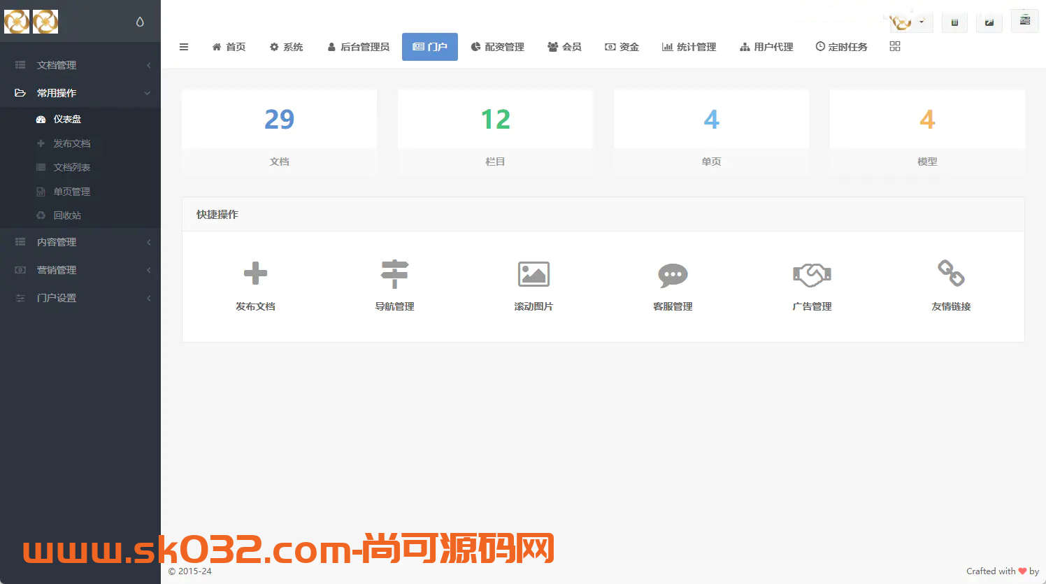1046x584 pixels.
Task: Click the © 2015-24 footer text
Action: click(189, 571)
